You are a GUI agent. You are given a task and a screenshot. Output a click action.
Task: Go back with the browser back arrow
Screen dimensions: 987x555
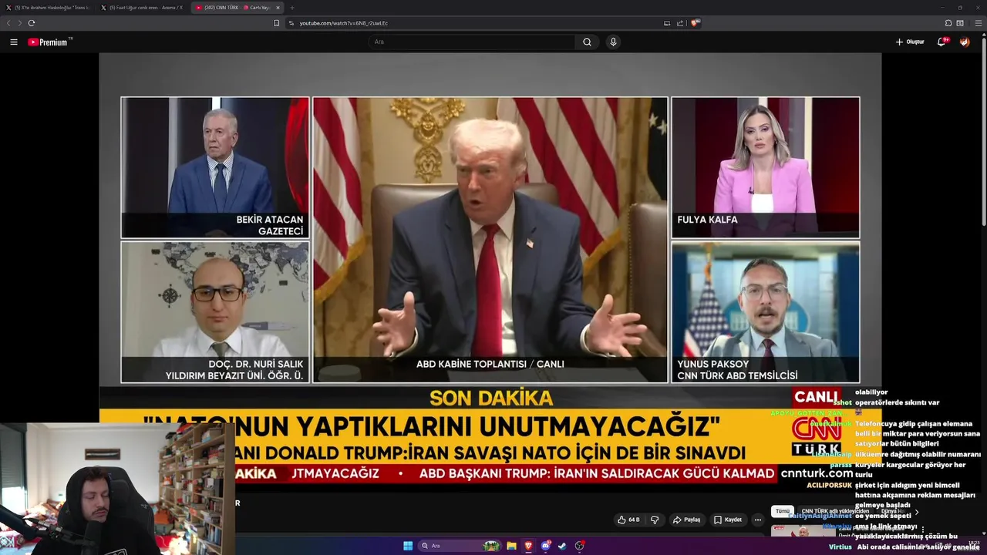coord(8,23)
